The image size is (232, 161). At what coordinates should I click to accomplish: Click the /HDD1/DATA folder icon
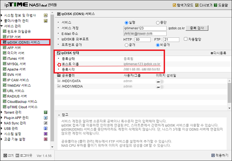coord(59,81)
